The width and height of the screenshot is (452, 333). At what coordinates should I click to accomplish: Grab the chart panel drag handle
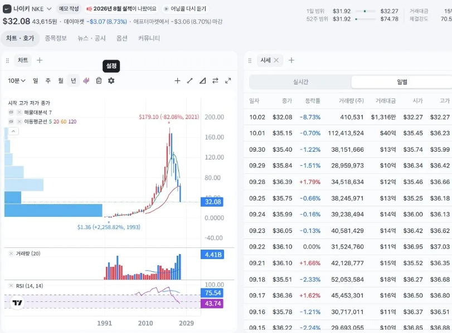7,61
